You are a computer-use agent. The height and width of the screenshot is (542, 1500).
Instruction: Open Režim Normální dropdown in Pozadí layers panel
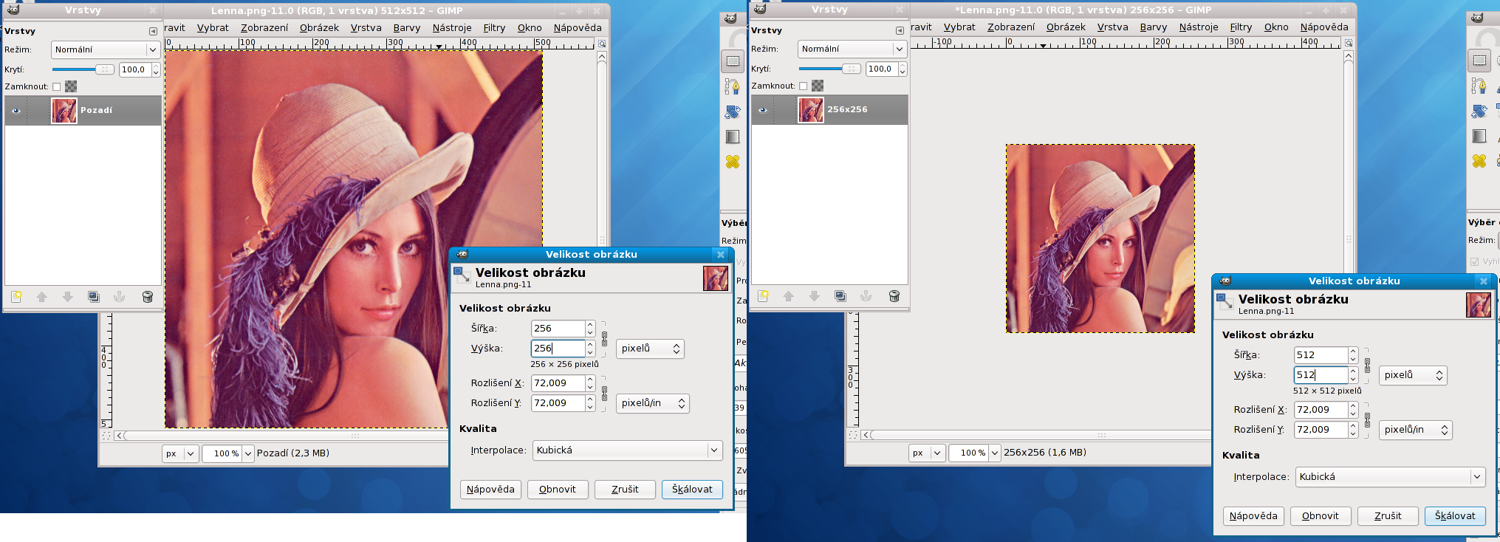point(106,49)
